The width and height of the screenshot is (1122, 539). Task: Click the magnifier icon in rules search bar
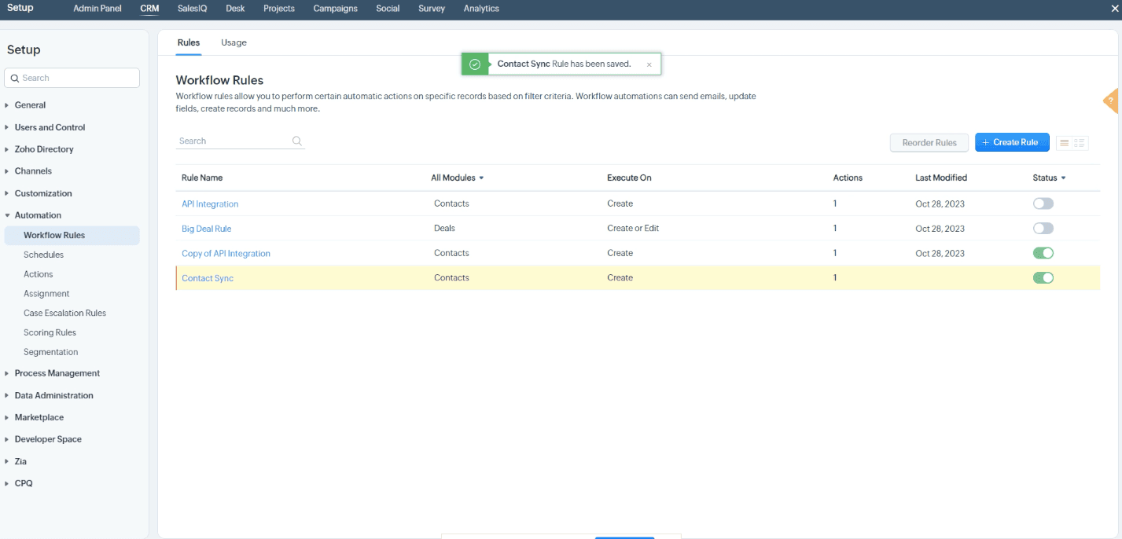tap(296, 141)
